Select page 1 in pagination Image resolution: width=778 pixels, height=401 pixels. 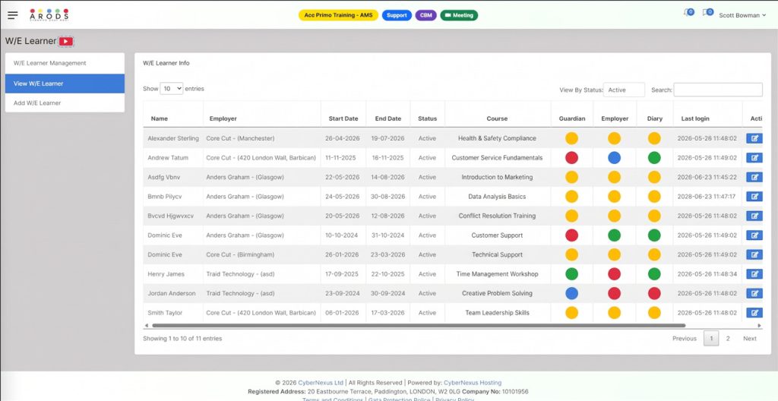click(711, 339)
